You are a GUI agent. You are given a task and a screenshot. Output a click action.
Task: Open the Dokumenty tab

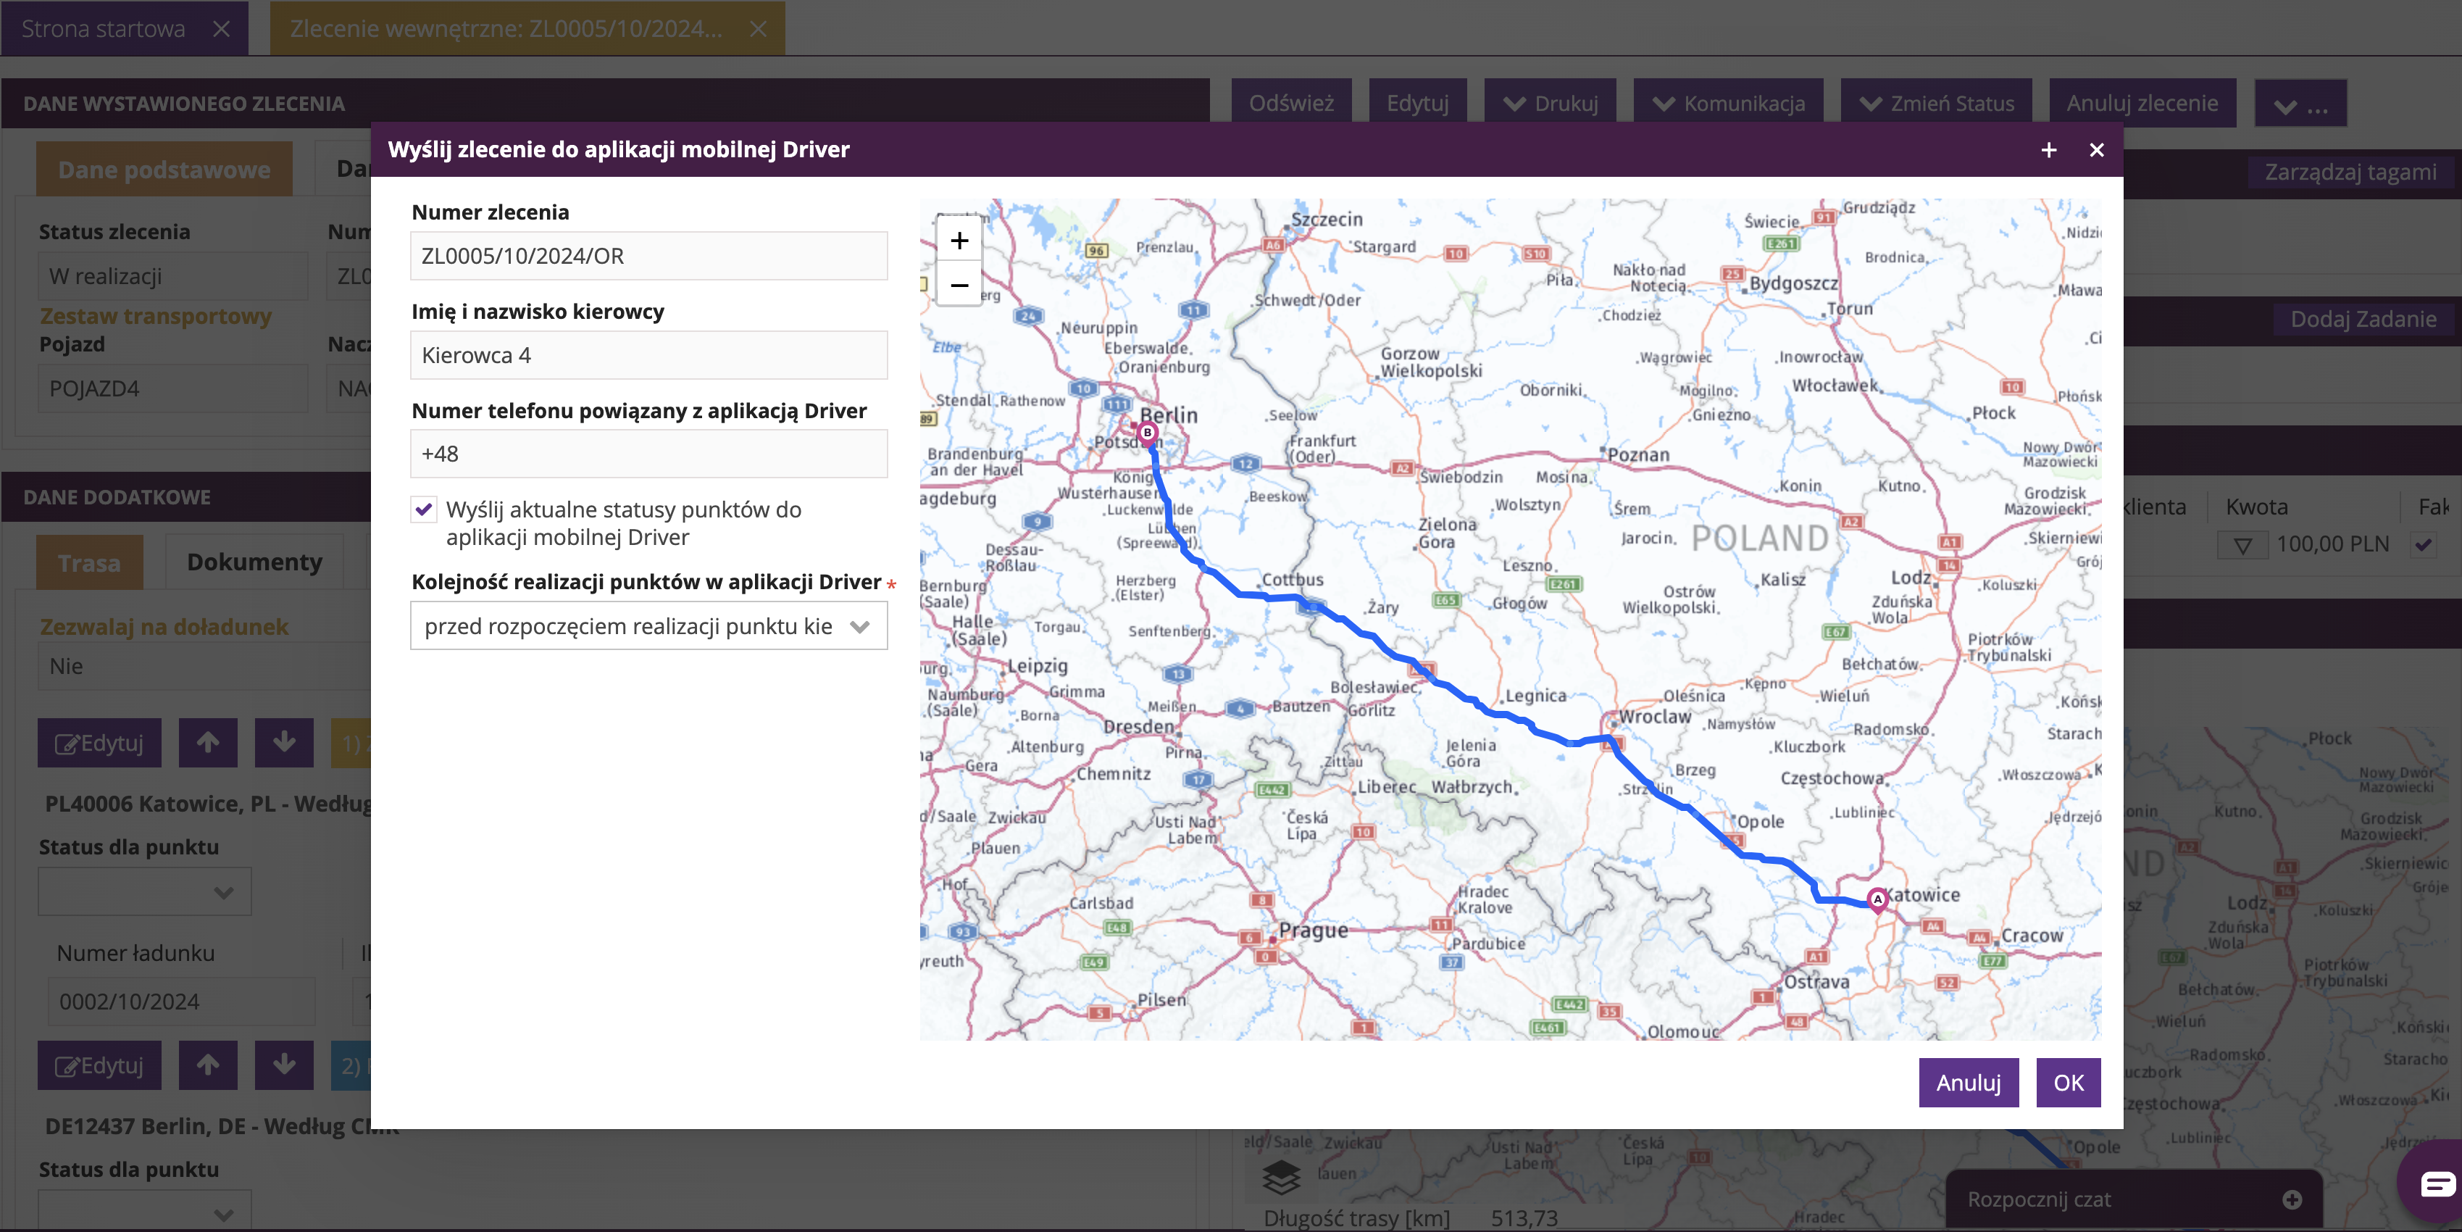[x=254, y=562]
